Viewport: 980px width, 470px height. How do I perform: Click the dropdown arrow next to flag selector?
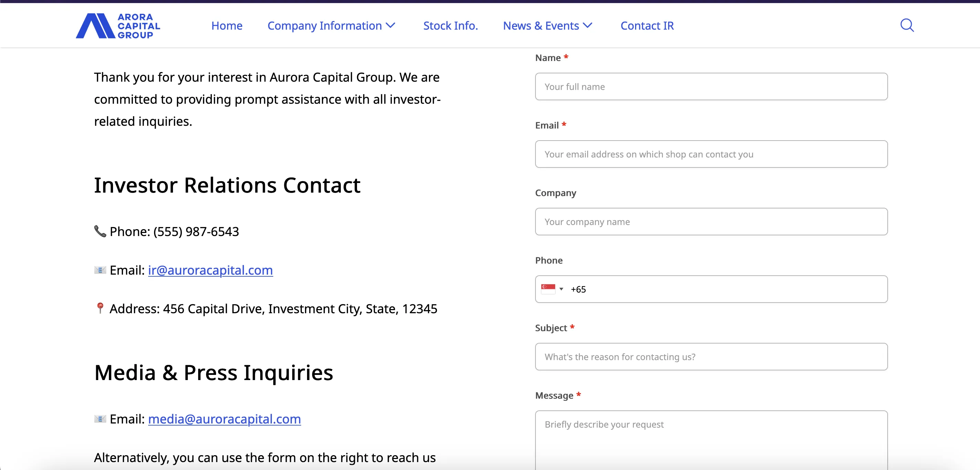(x=560, y=289)
